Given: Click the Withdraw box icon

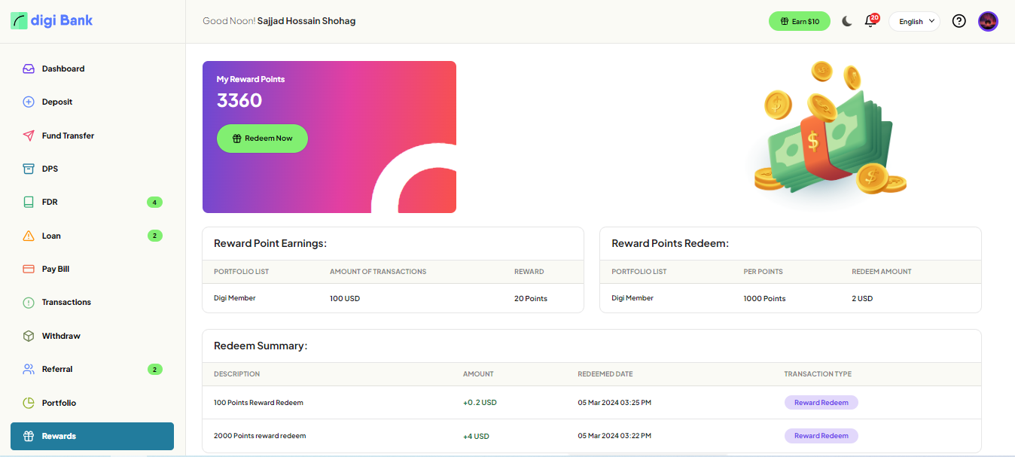Looking at the screenshot, I should coord(29,336).
